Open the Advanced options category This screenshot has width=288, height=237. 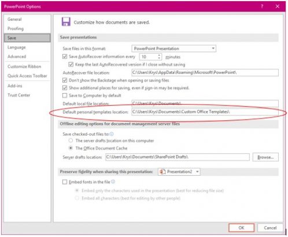coord(17,57)
